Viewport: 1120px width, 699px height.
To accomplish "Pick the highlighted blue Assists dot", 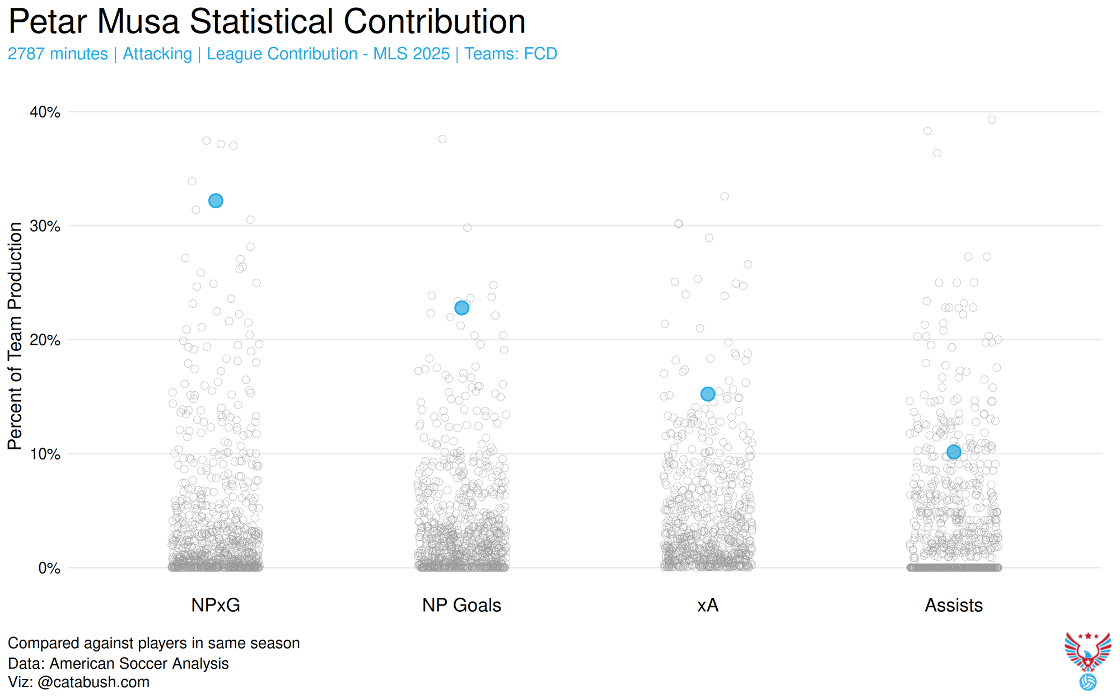I will (x=954, y=452).
